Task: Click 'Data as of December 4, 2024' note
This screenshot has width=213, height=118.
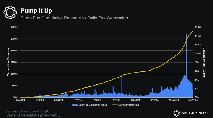Action: pyautogui.click(x=27, y=111)
